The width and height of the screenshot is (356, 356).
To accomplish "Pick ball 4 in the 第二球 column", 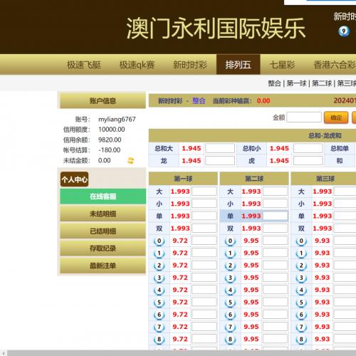I will pos(230,290).
